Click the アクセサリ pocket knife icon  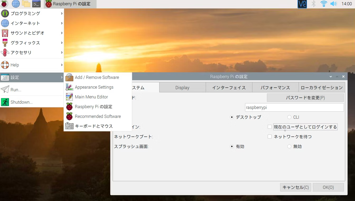pos(5,52)
